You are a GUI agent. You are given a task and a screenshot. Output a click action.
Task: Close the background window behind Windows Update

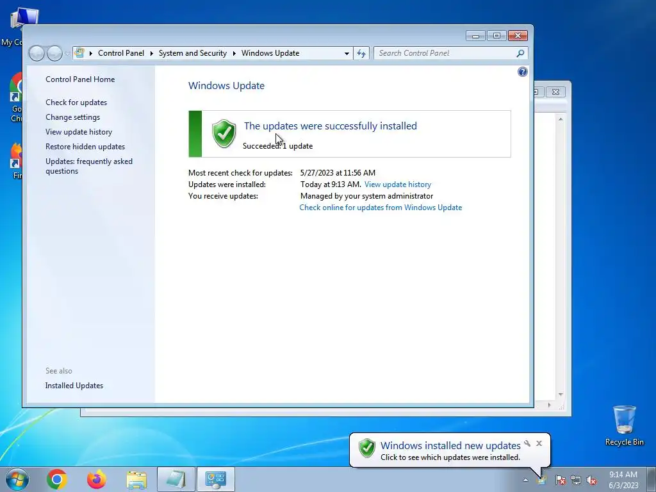pos(555,92)
